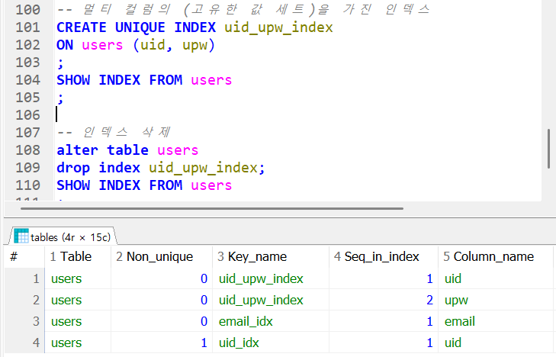The image size is (556, 357).
Task: Click line number 108 in the gutter
Action: [x=27, y=150]
